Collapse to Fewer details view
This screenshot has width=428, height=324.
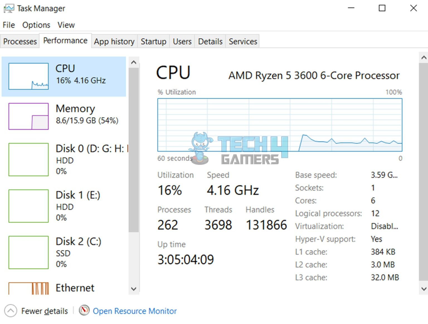(37, 311)
